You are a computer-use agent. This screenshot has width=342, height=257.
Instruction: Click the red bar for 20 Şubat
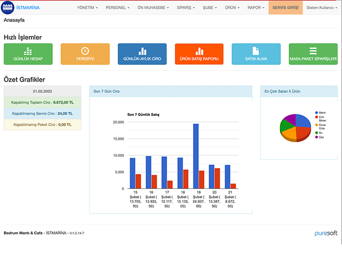pyautogui.click(x=217, y=178)
